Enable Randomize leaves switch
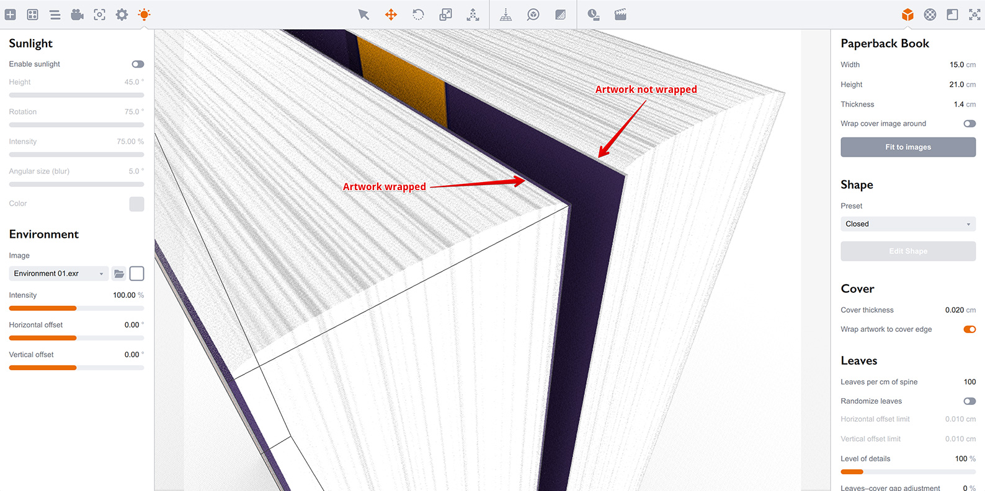This screenshot has height=491, width=985. pos(969,401)
